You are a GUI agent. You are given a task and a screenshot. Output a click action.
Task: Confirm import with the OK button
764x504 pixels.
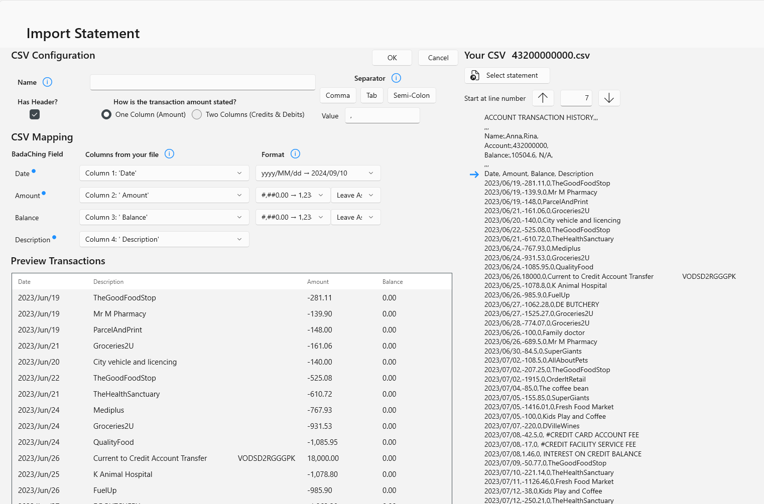pyautogui.click(x=392, y=58)
